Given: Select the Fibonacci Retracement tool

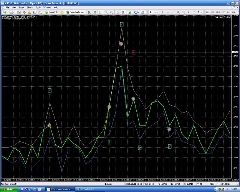Looking at the screenshot, I should click(x=184, y=12).
